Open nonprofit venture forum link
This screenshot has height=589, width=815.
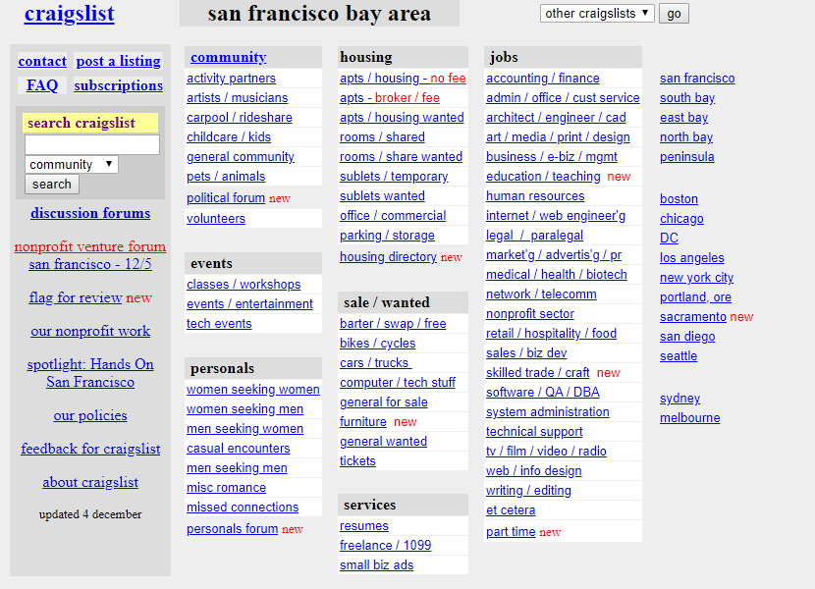click(x=90, y=246)
